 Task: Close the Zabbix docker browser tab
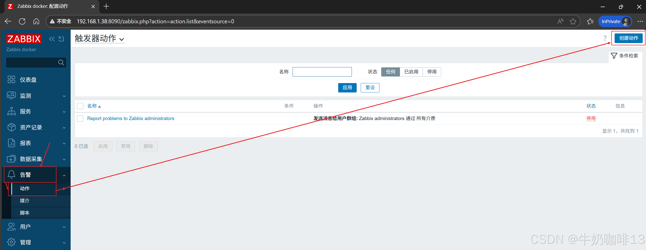[x=93, y=7]
